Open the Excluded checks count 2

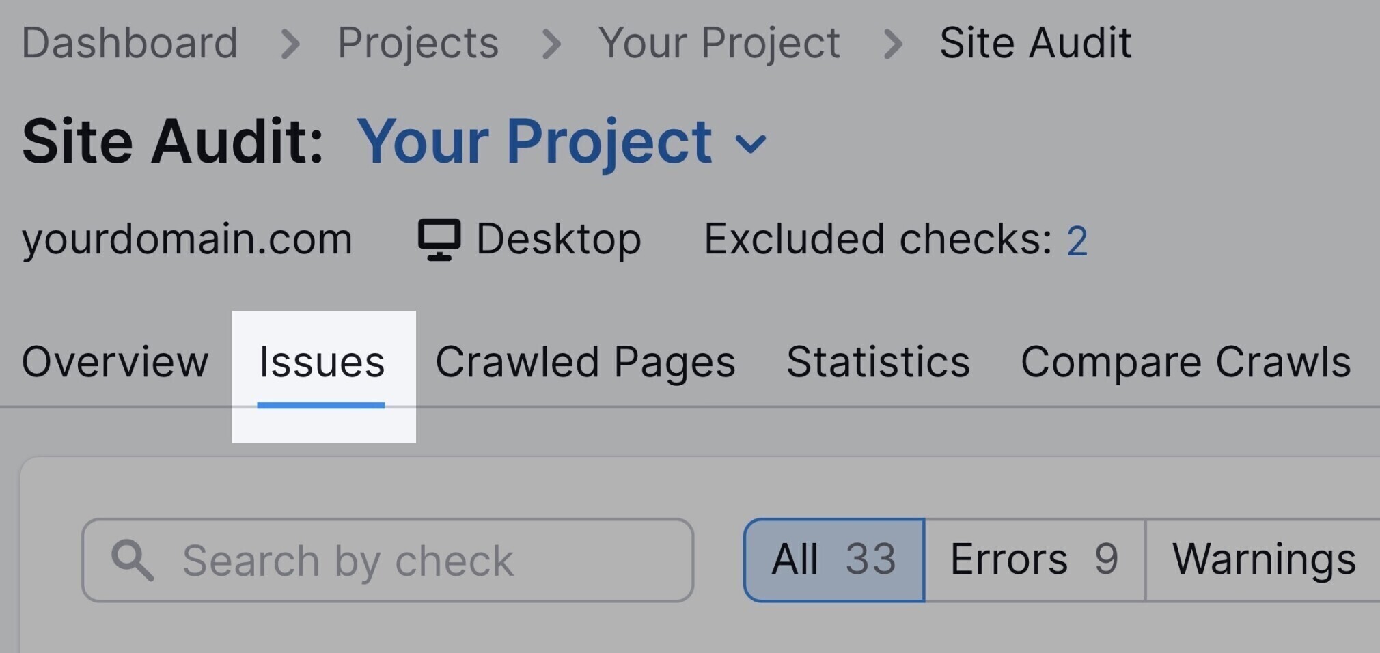[x=1077, y=241]
